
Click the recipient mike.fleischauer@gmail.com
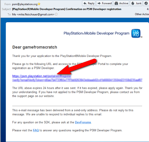pyautogui.click(x=33, y=15)
